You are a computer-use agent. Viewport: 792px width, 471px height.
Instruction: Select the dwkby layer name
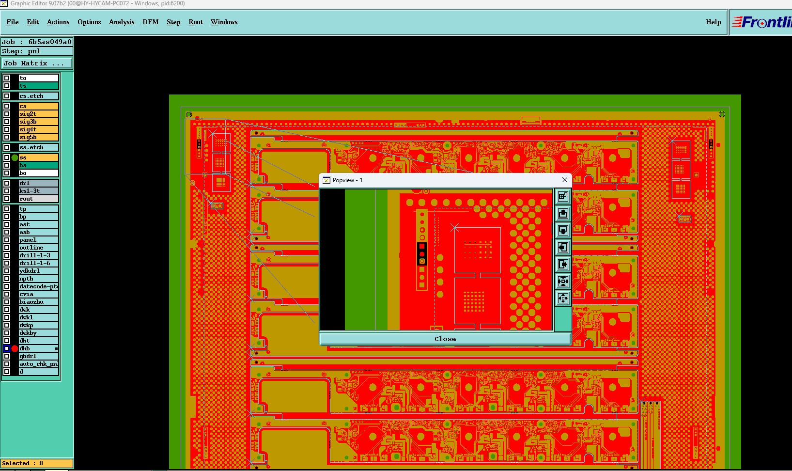[x=38, y=333]
